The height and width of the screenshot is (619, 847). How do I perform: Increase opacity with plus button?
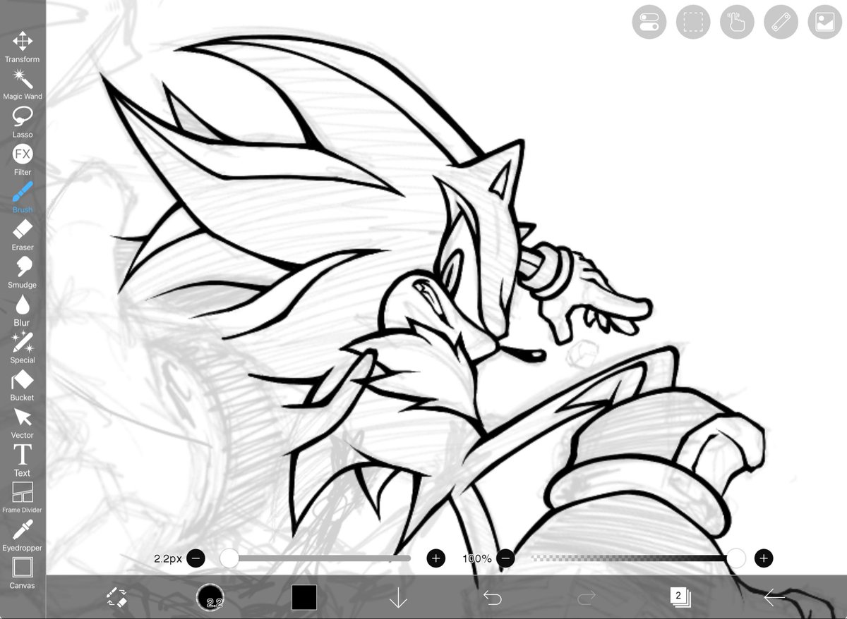coord(764,558)
